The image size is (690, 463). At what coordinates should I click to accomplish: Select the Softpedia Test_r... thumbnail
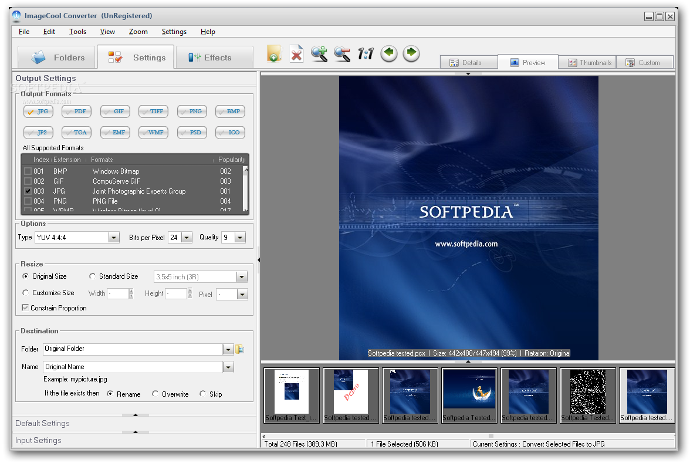[292, 396]
